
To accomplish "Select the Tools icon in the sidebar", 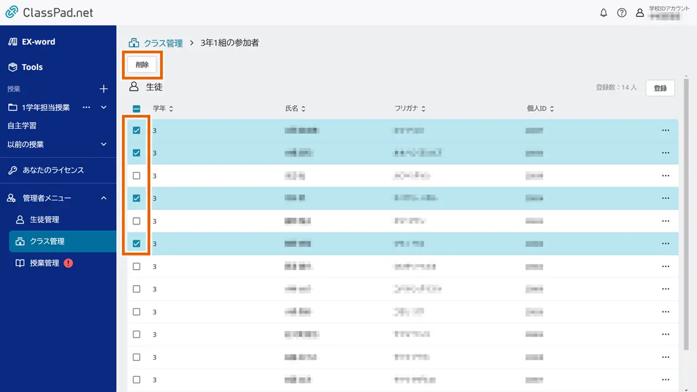I will (14, 67).
